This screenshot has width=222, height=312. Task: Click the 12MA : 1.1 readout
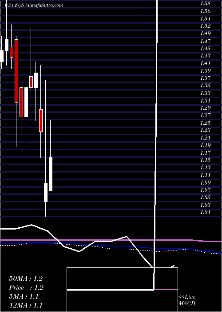[26, 305]
